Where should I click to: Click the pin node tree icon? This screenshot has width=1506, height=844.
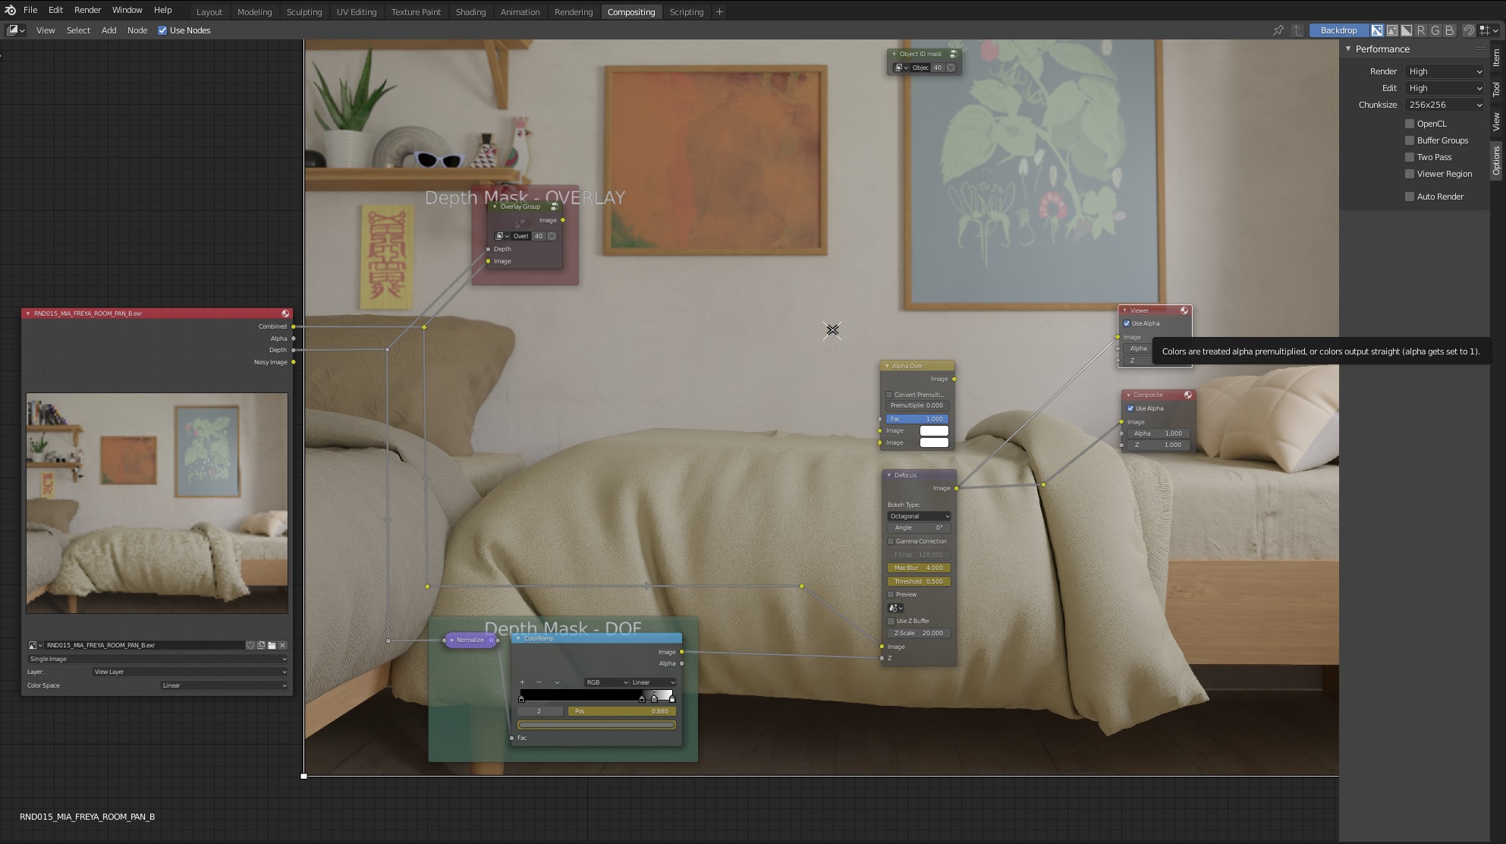pyautogui.click(x=1278, y=30)
